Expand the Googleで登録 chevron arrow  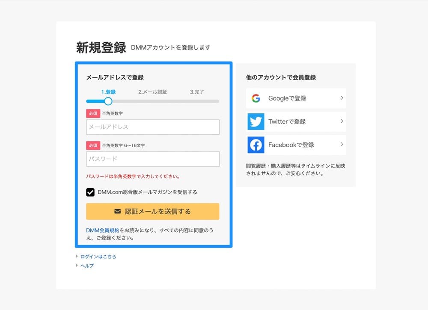(x=342, y=98)
